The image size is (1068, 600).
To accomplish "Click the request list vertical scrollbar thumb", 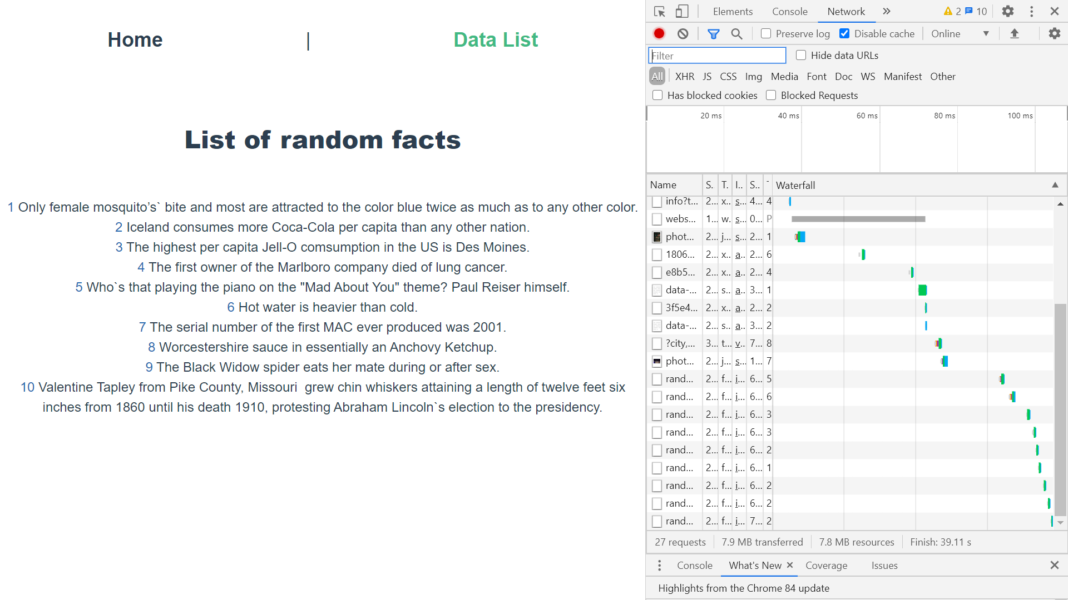I will point(1060,410).
